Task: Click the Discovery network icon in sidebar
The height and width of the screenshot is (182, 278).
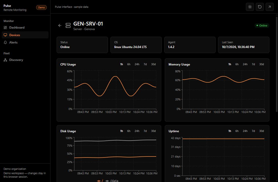Action: tap(5, 60)
